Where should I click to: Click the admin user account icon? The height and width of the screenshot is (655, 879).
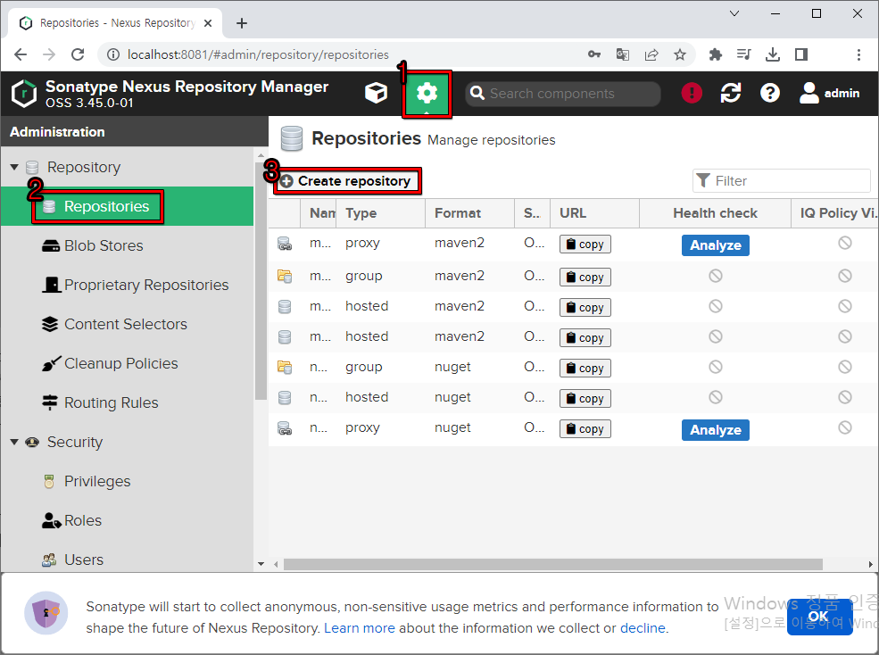pyautogui.click(x=809, y=93)
